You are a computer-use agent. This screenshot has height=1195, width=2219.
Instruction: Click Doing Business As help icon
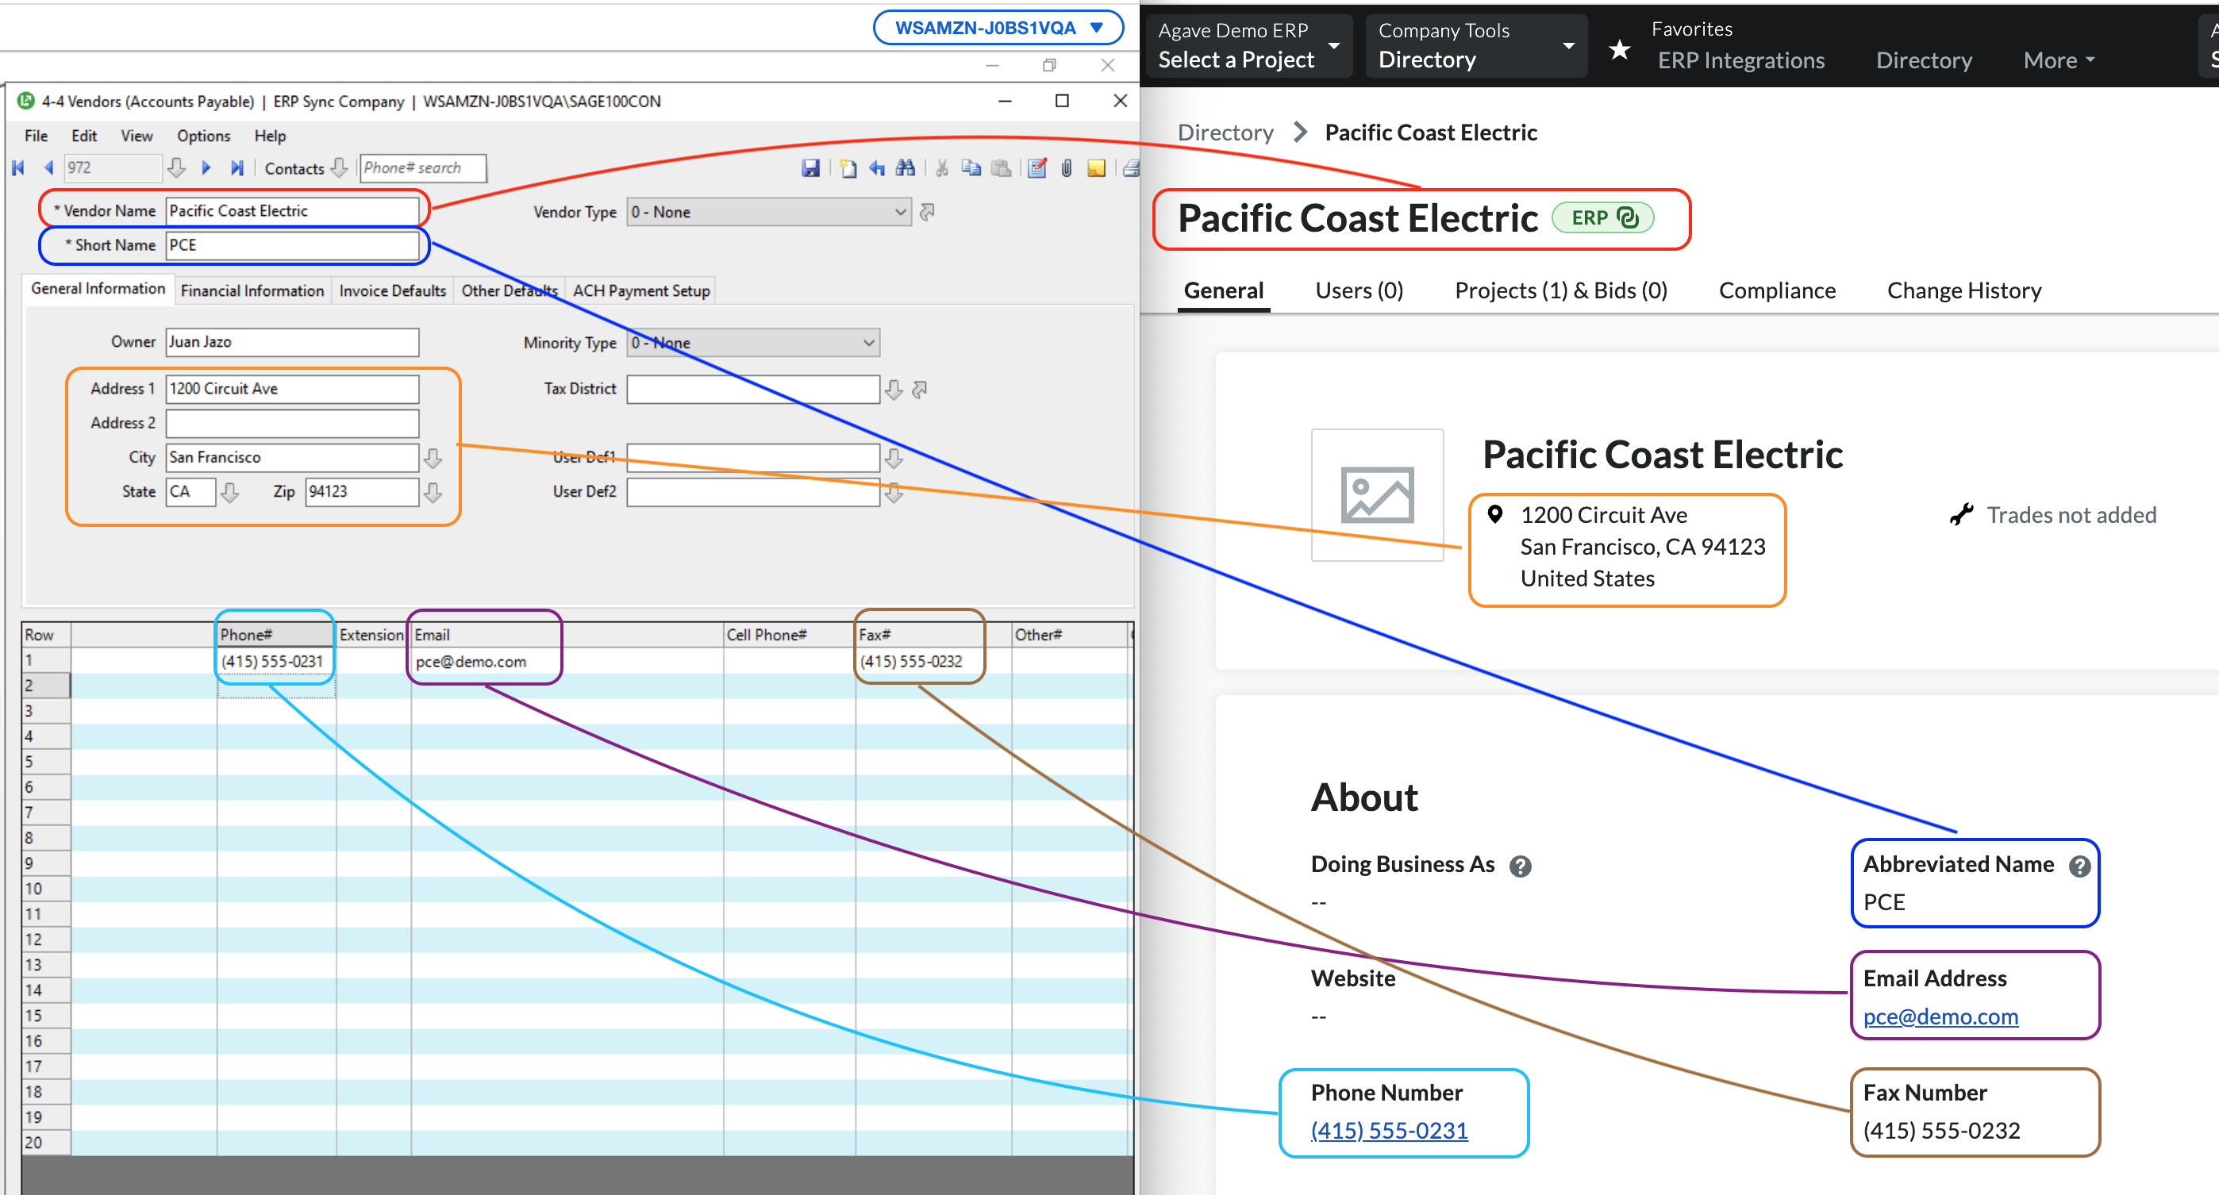(1521, 866)
